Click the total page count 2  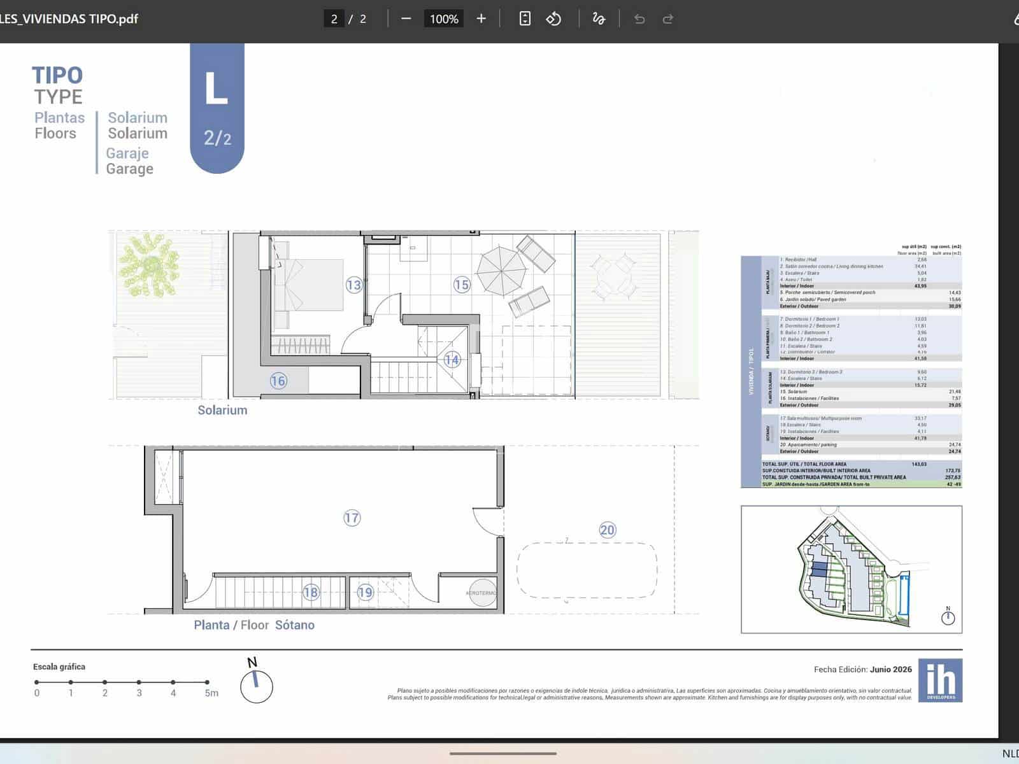pos(363,19)
